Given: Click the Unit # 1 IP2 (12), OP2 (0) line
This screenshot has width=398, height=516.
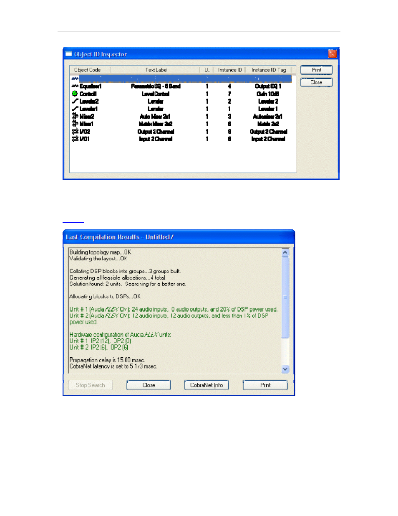Looking at the screenshot, I should click(x=100, y=341).
